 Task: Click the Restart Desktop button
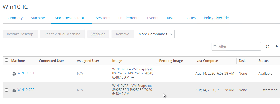[20, 34]
